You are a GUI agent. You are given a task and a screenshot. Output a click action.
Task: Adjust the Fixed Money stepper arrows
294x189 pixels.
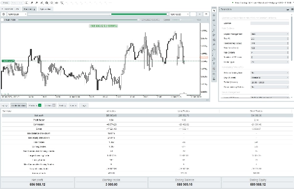tap(288, 43)
